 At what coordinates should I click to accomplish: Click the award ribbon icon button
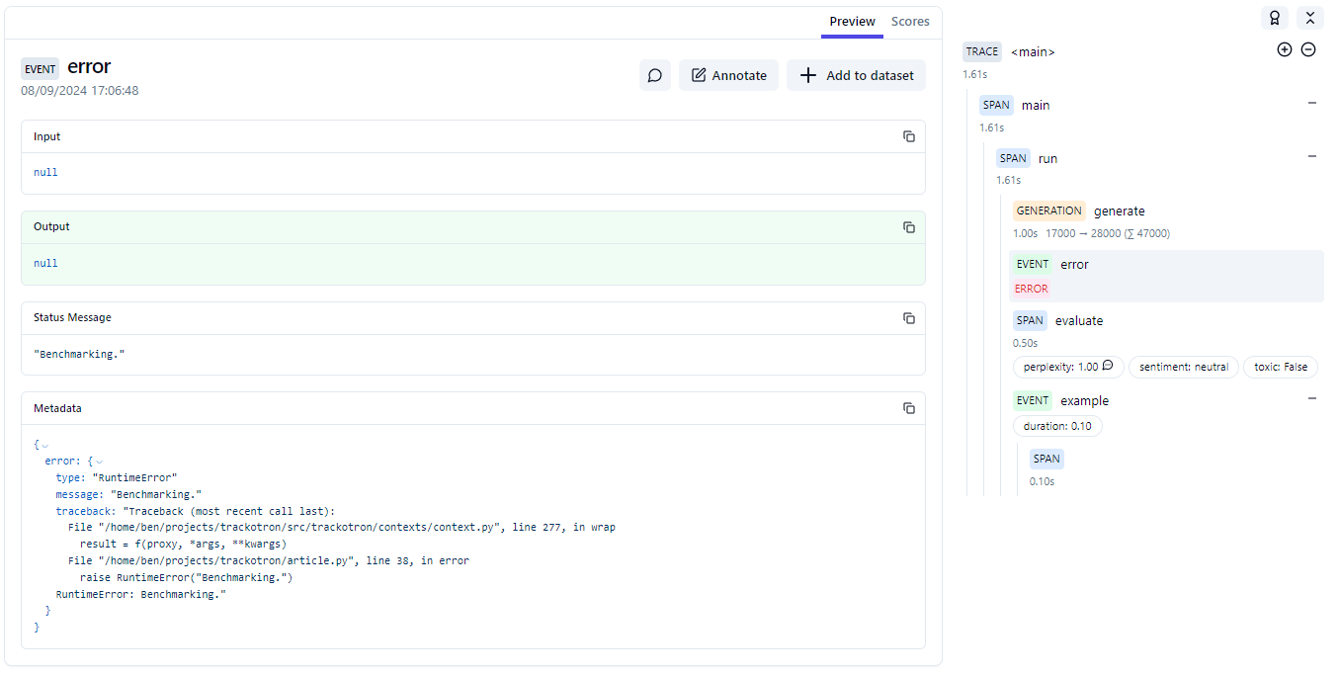[1275, 18]
